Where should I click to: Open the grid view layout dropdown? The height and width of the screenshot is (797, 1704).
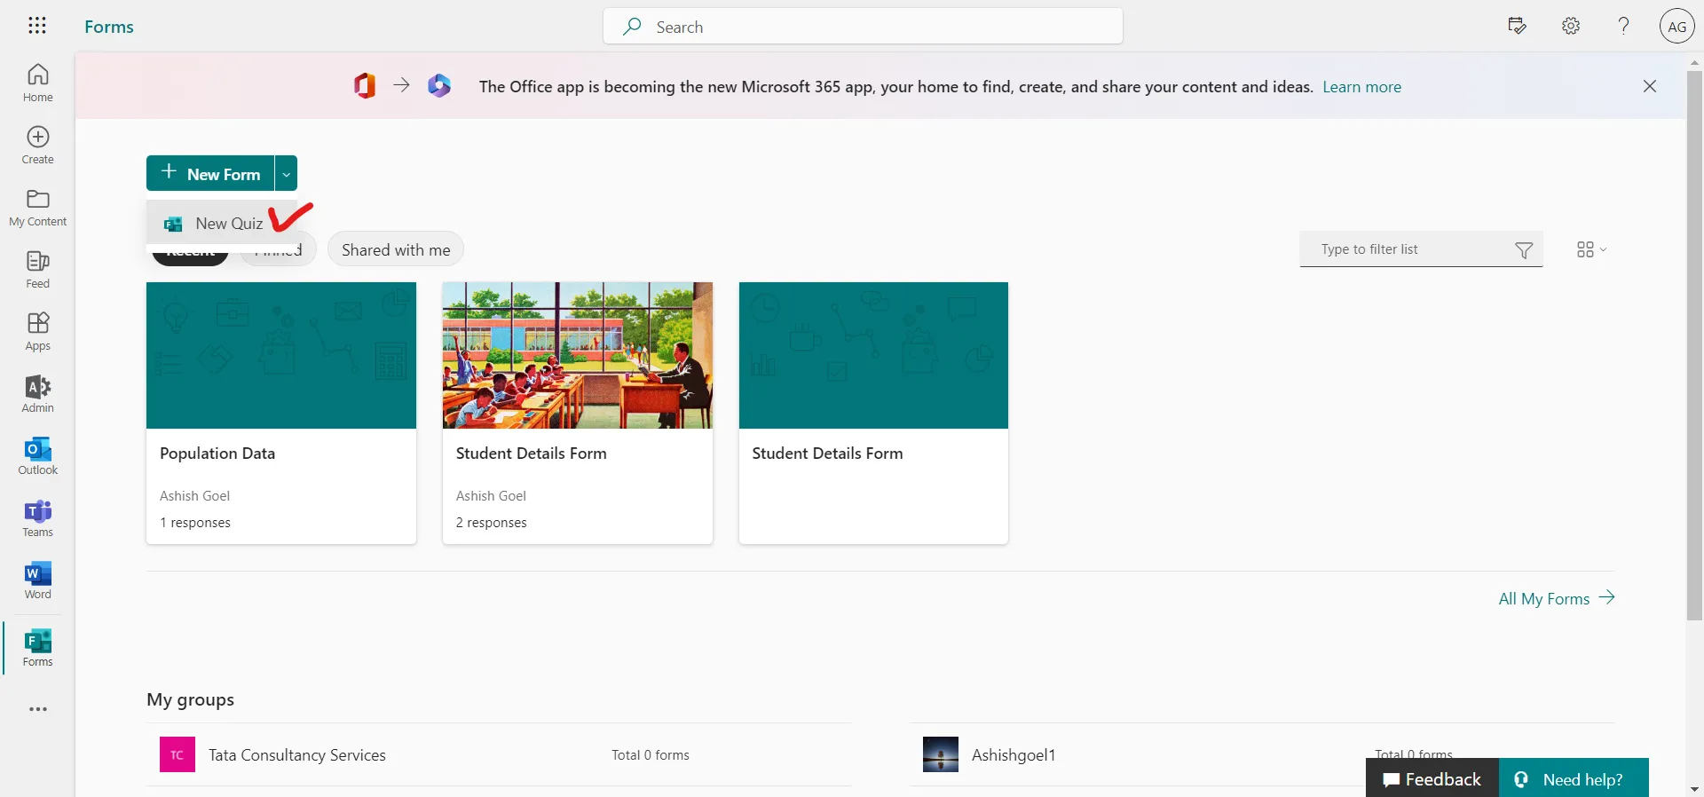(1591, 249)
